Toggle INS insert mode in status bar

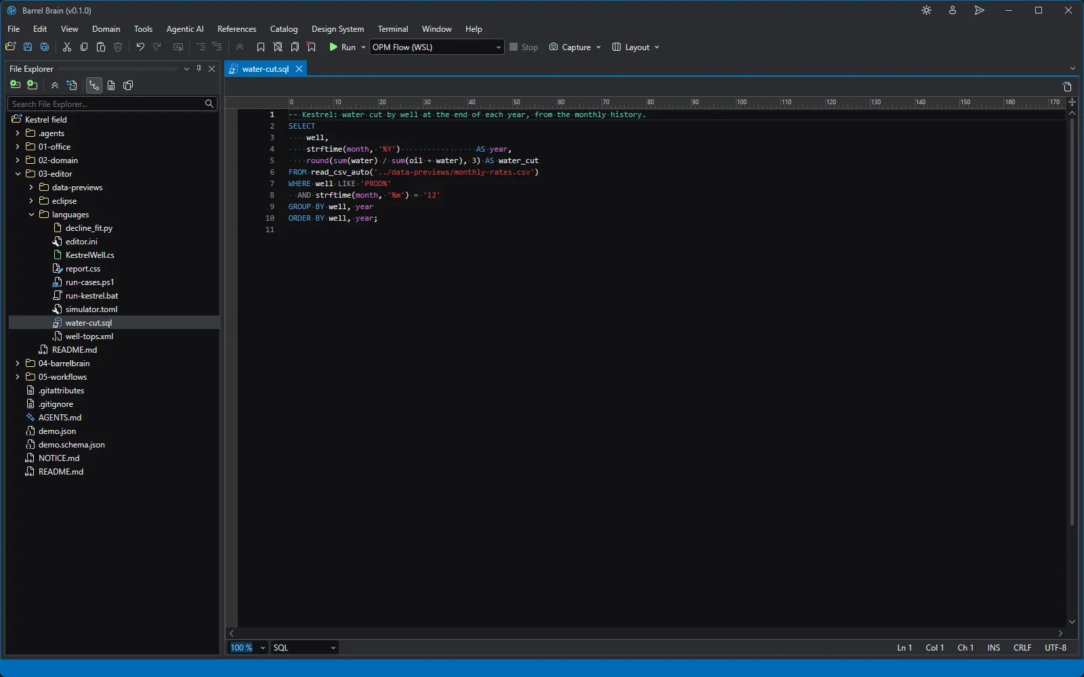pos(994,648)
